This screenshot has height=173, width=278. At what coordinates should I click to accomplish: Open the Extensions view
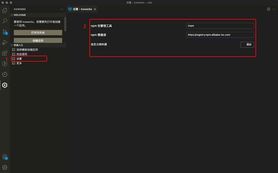click(x=5, y=53)
